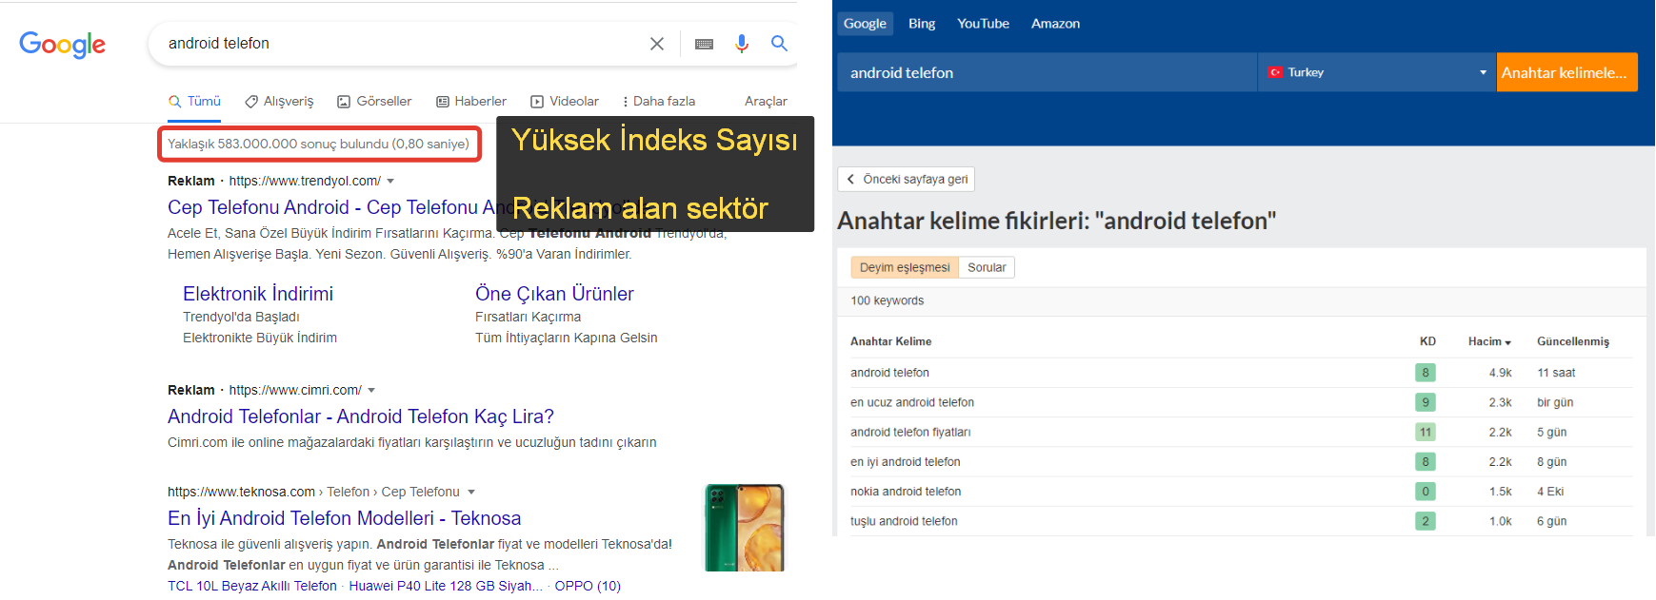Click the Google logo

[63, 45]
